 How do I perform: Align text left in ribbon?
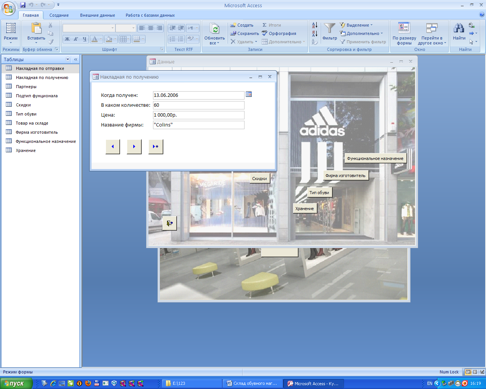[142, 28]
